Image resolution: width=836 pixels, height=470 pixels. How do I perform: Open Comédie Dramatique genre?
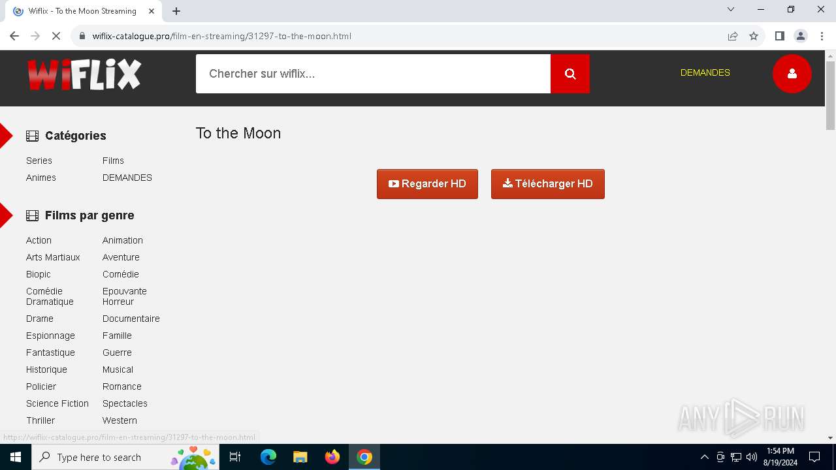click(x=50, y=296)
